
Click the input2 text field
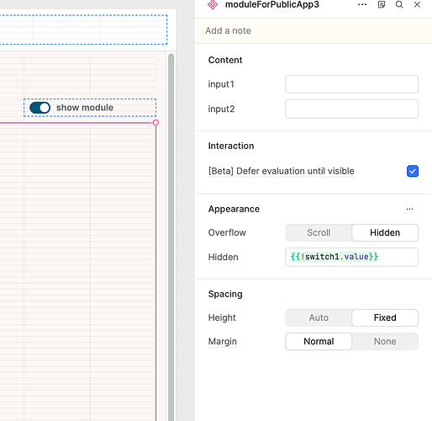click(x=351, y=109)
